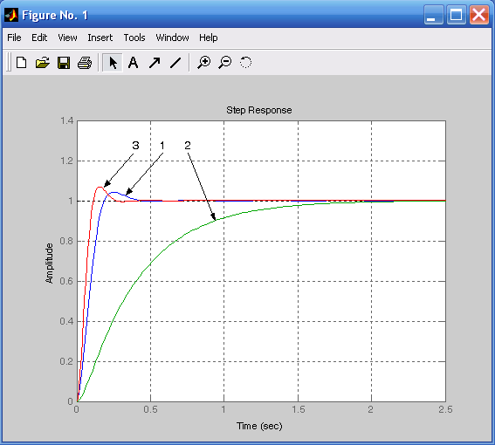This screenshot has height=445, width=495.
Task: Open a file using the folder icon
Action: point(42,63)
